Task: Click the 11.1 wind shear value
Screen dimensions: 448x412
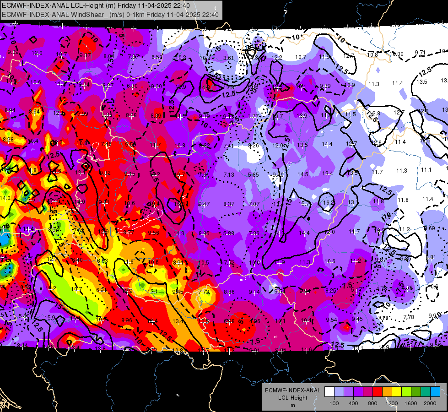Action: click(x=426, y=169)
